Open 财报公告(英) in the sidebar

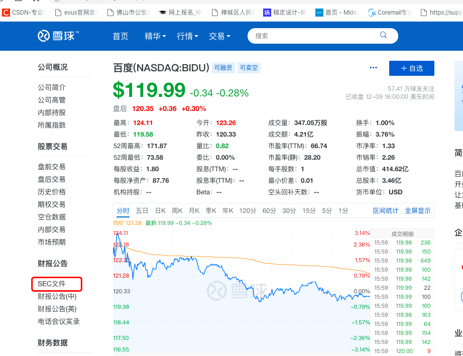(x=57, y=309)
